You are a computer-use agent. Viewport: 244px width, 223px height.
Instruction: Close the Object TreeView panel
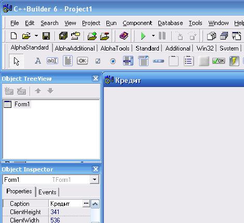tap(96, 79)
